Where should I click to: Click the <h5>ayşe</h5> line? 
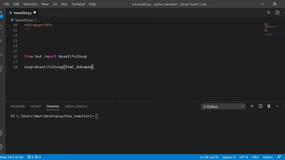(38, 25)
